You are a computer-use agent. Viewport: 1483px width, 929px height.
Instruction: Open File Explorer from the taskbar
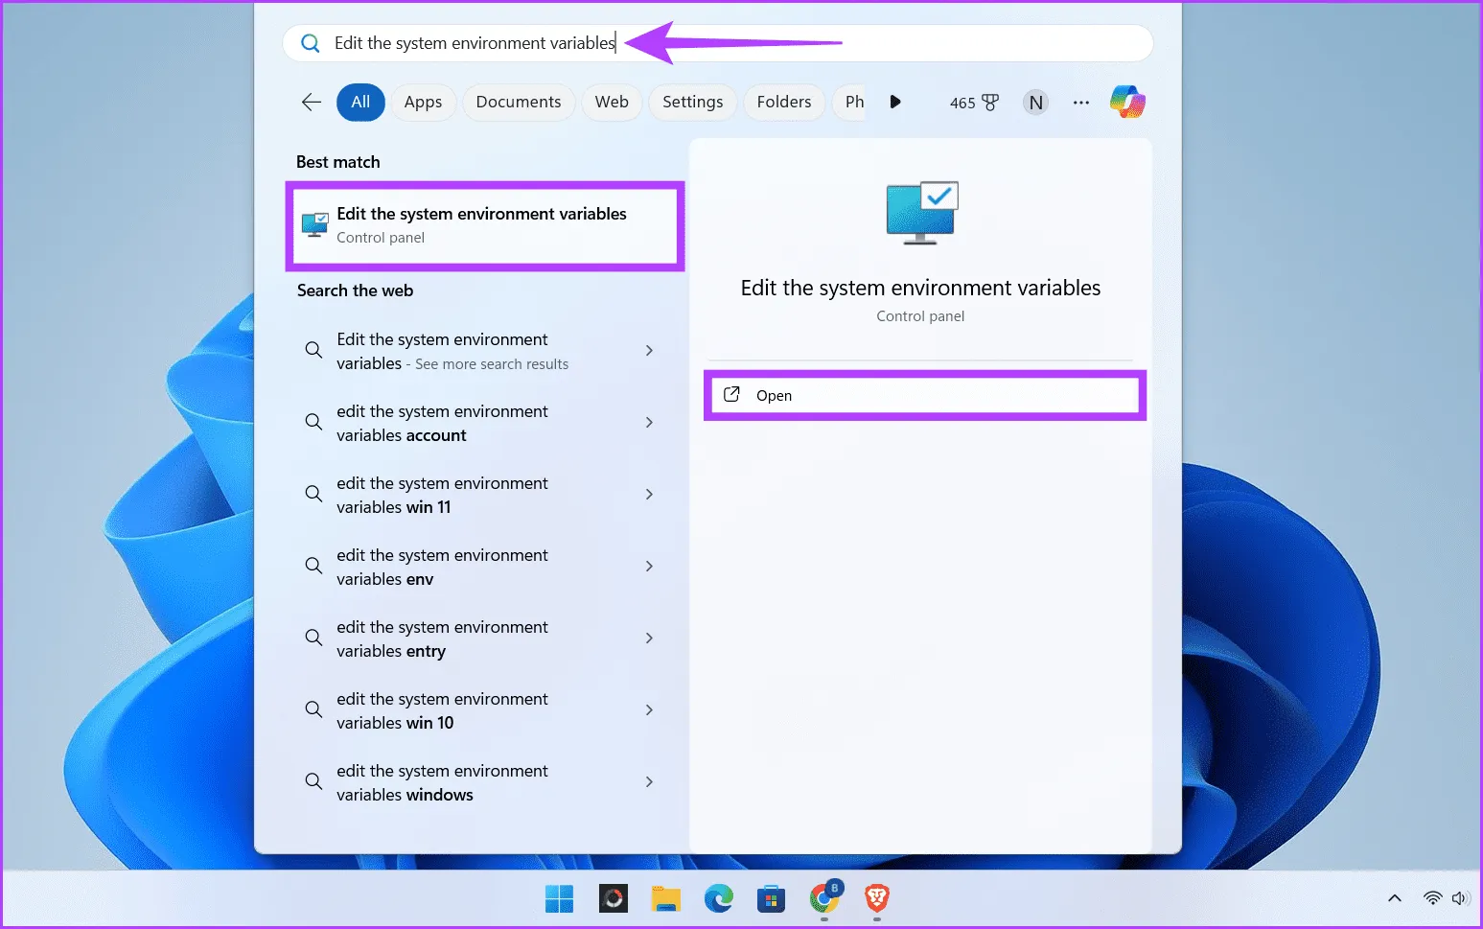pyautogui.click(x=665, y=898)
